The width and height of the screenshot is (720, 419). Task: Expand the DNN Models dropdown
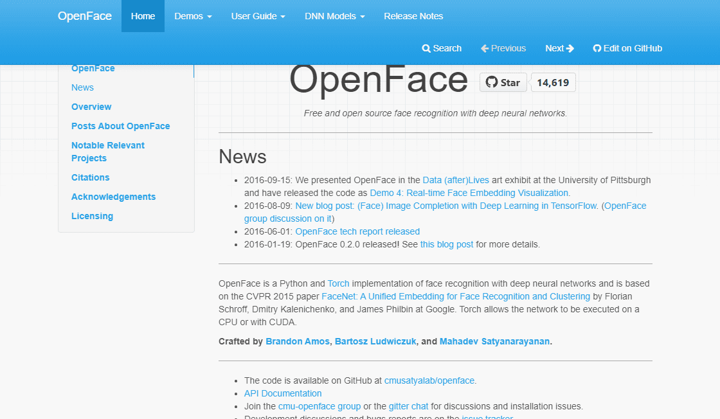[335, 16]
